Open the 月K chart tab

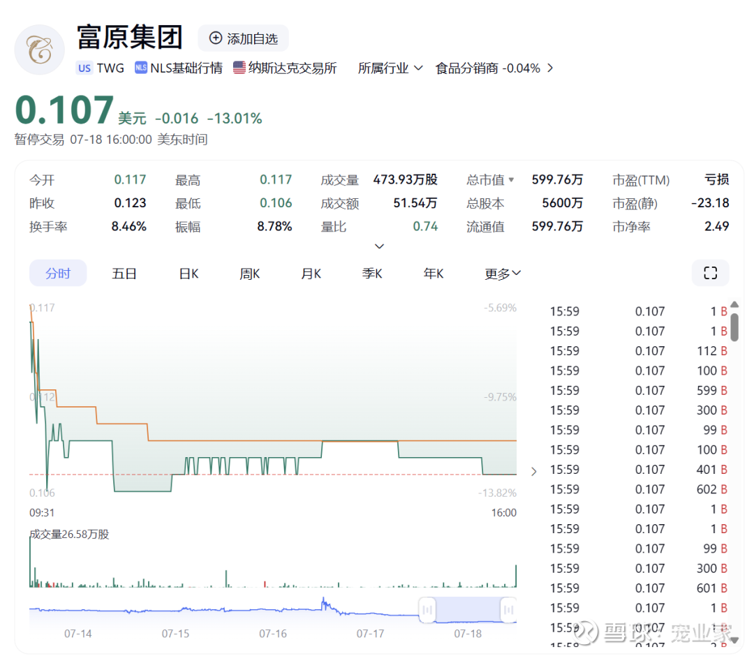311,274
